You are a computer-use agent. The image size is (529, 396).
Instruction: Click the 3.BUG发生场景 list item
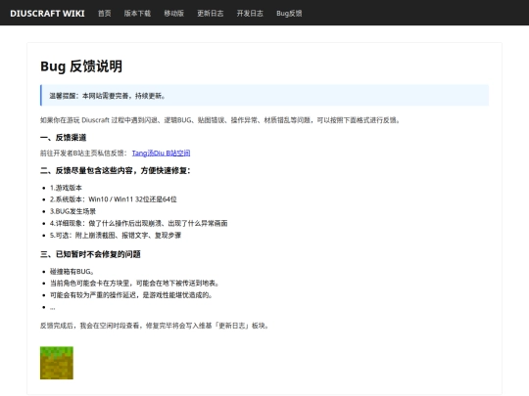pos(72,211)
